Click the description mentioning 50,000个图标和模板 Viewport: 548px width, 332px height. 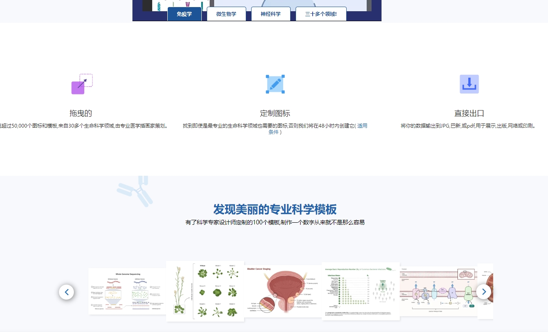click(x=84, y=125)
